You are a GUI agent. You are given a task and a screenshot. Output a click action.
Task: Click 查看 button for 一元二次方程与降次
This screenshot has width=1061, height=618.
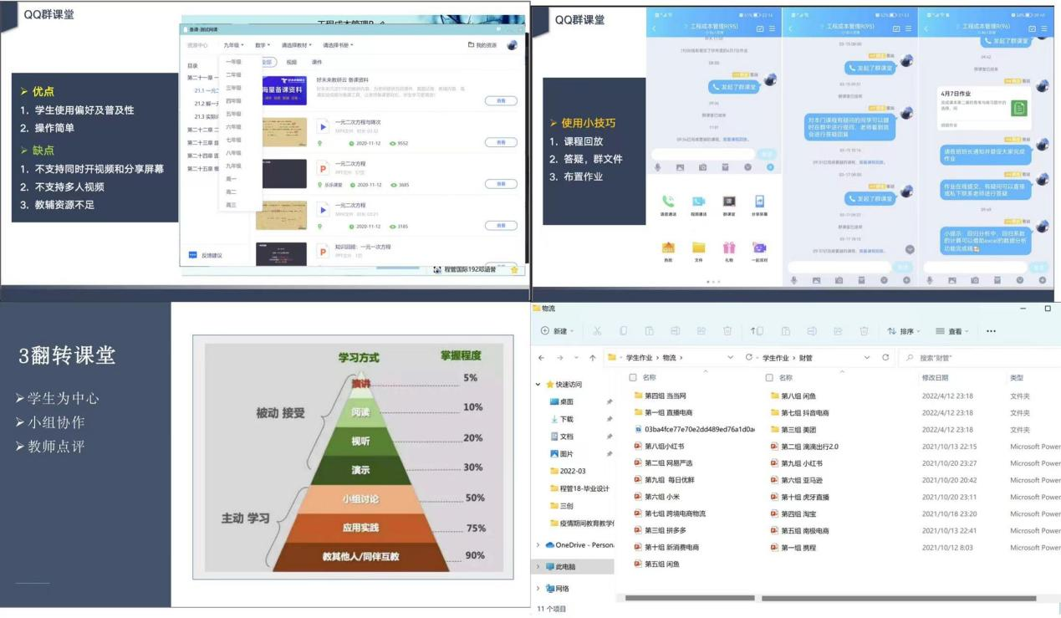point(501,142)
